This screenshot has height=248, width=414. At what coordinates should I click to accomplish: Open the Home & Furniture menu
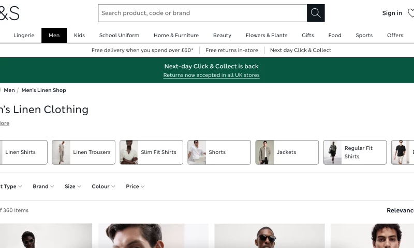coord(176,35)
